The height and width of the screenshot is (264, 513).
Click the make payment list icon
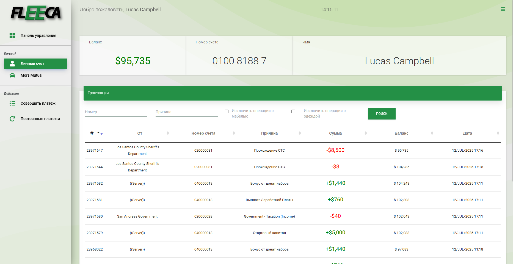[x=12, y=103]
